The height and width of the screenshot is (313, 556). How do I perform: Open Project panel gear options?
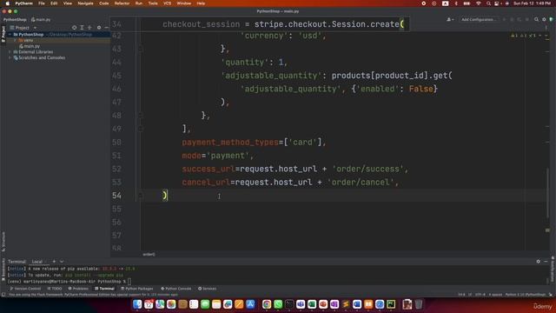(x=99, y=28)
